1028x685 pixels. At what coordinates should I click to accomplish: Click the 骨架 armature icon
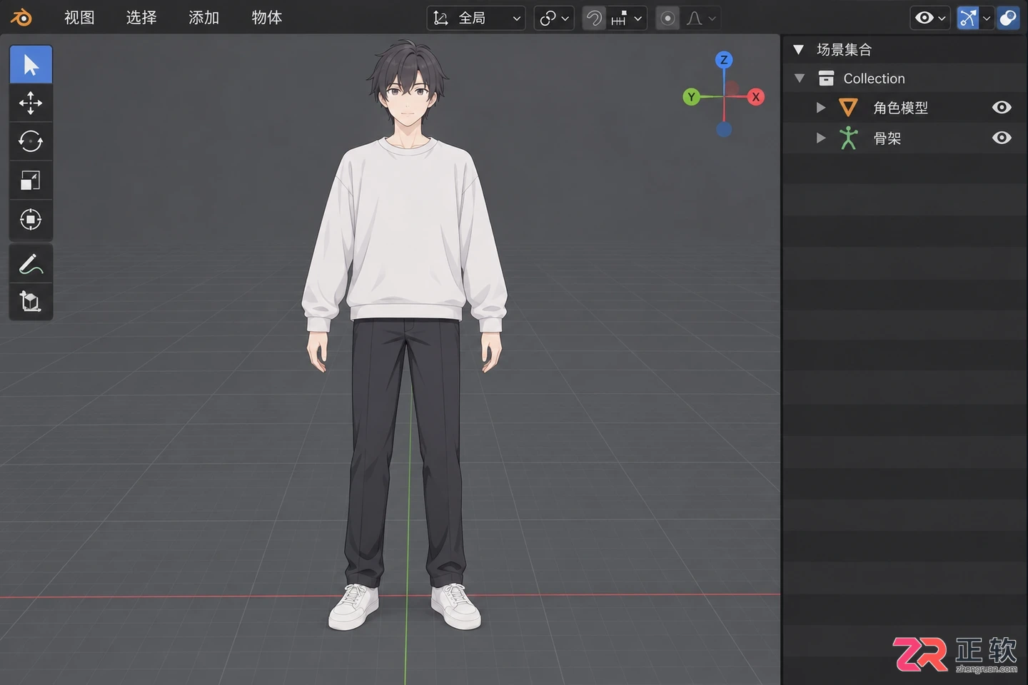(x=848, y=138)
